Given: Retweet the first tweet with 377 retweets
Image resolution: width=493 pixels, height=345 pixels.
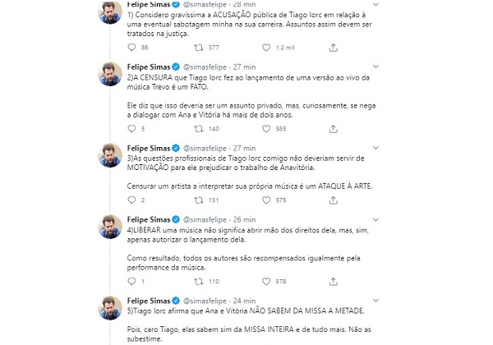Looking at the screenshot, I should point(198,48).
